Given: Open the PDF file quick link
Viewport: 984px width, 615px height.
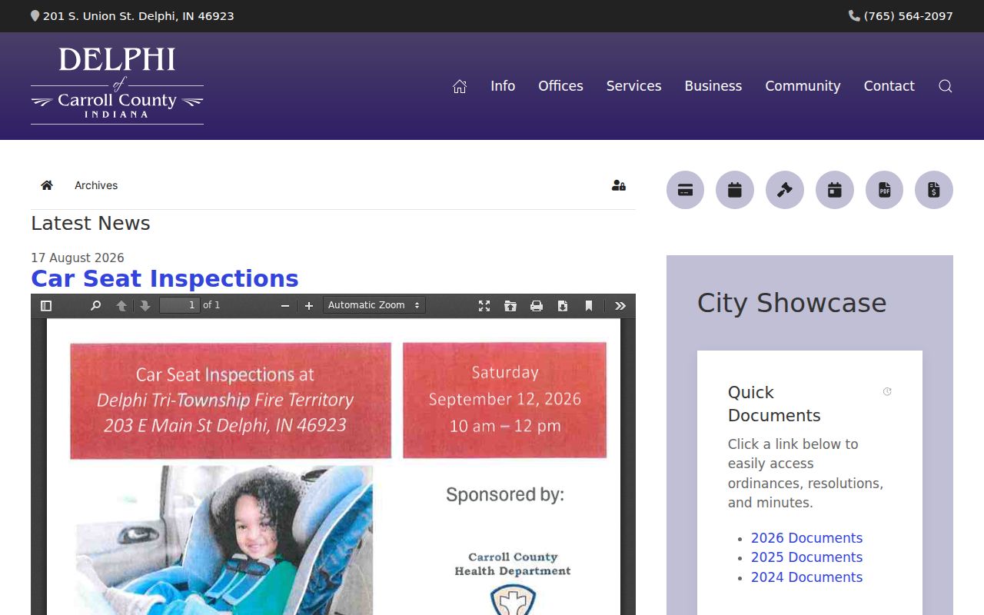Looking at the screenshot, I should pos(884,190).
